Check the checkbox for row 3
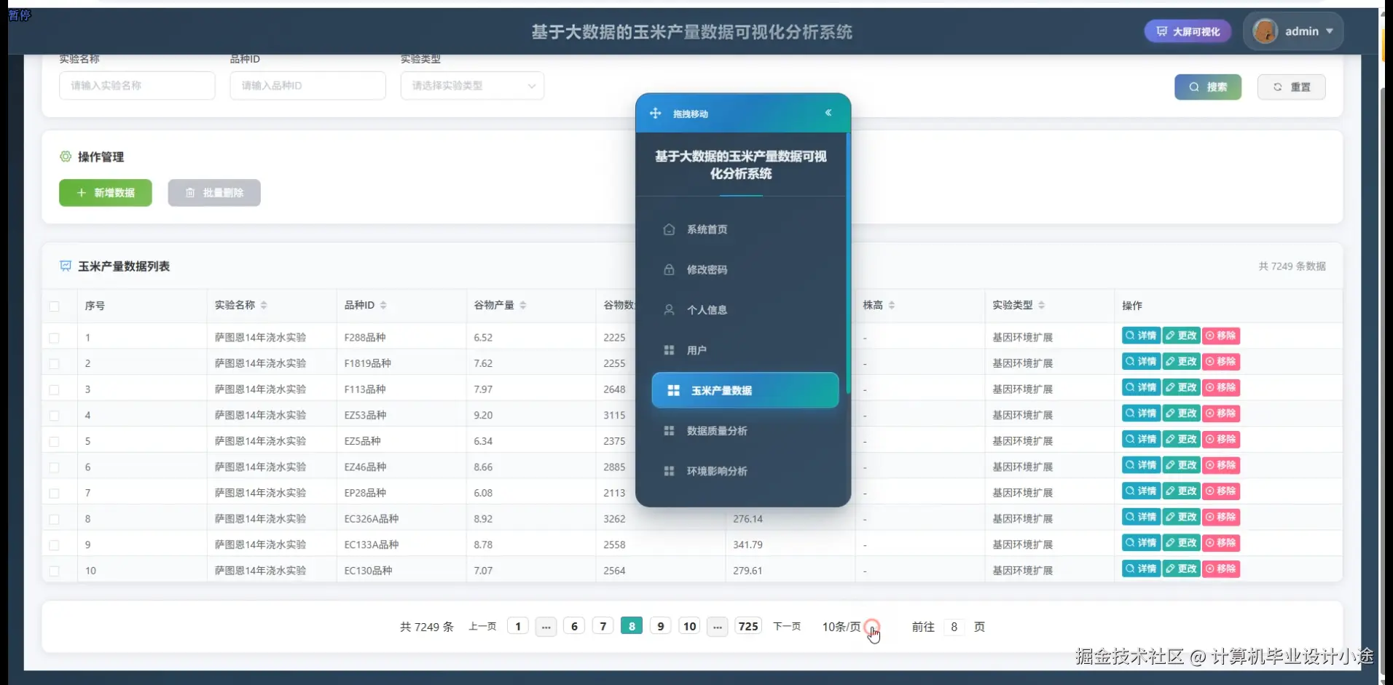The image size is (1393, 685). pos(55,389)
